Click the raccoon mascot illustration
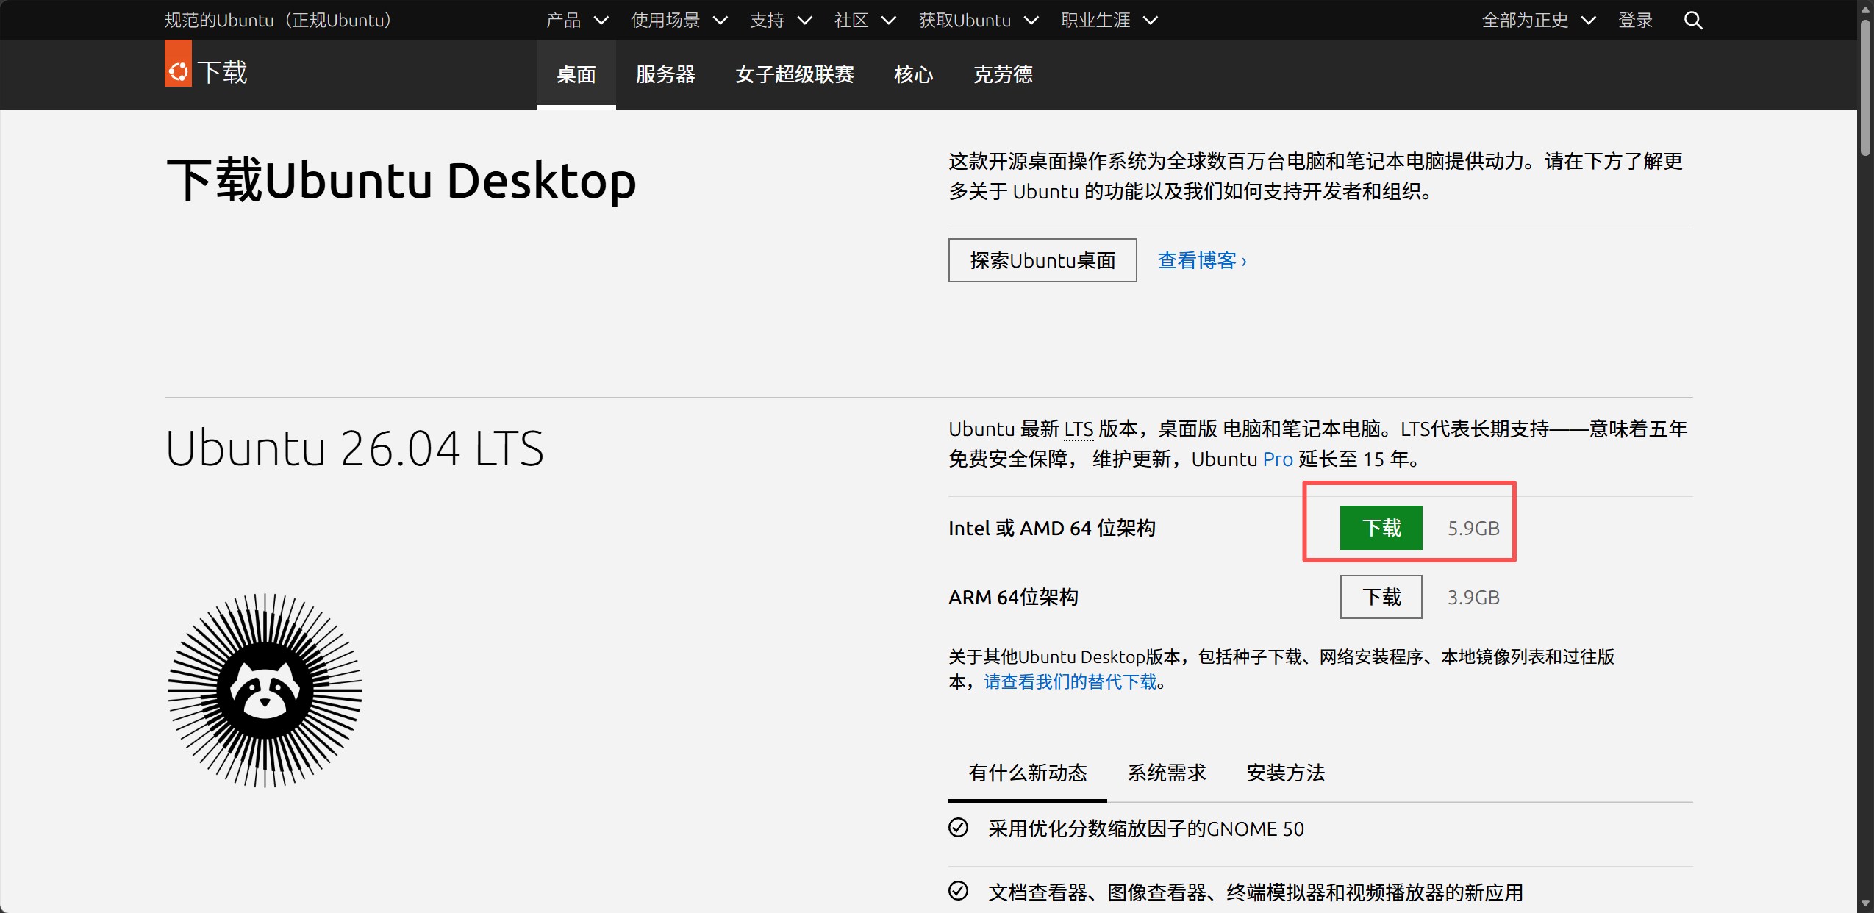The width and height of the screenshot is (1874, 913). [x=265, y=690]
